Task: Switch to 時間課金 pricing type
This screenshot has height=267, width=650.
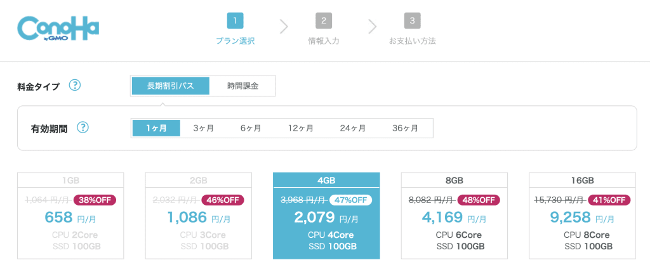Action: point(242,86)
